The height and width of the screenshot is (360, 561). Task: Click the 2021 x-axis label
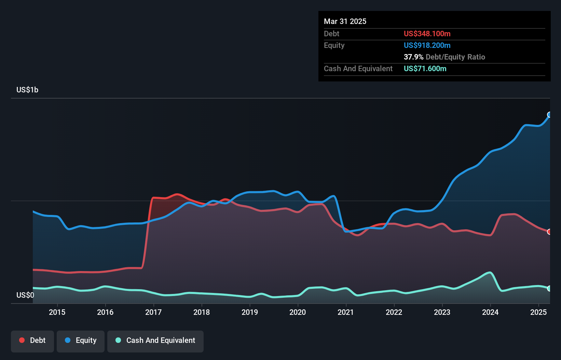click(346, 312)
